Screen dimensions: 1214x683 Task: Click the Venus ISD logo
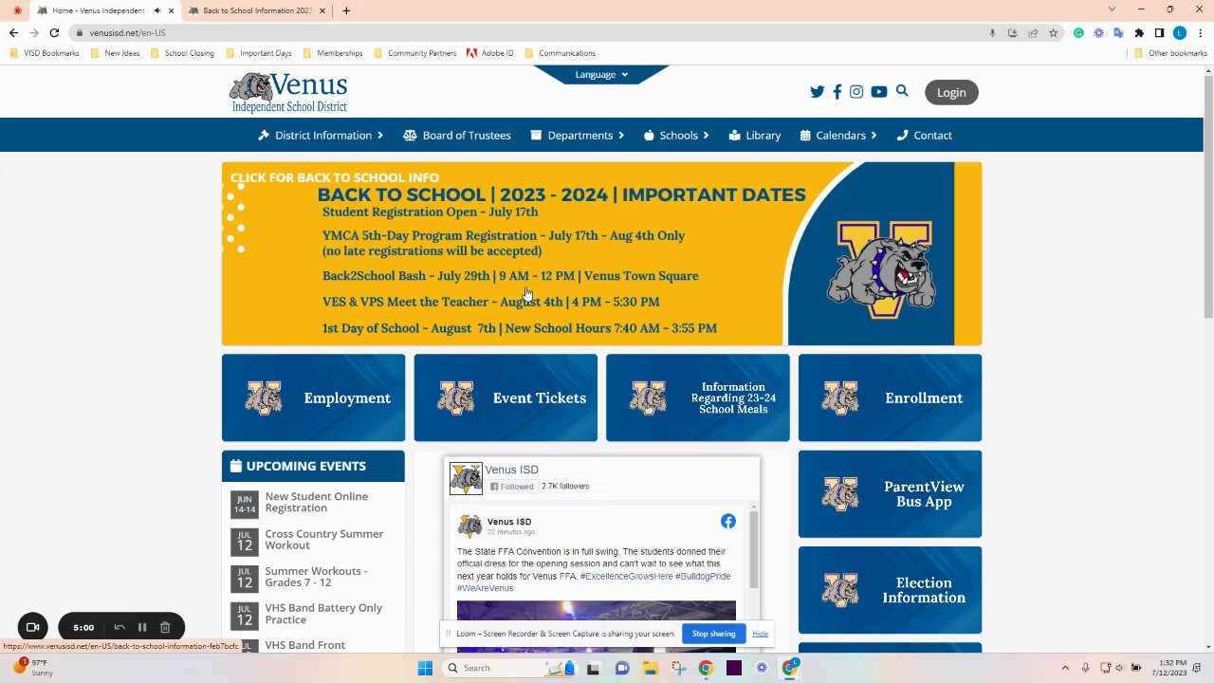[288, 92]
